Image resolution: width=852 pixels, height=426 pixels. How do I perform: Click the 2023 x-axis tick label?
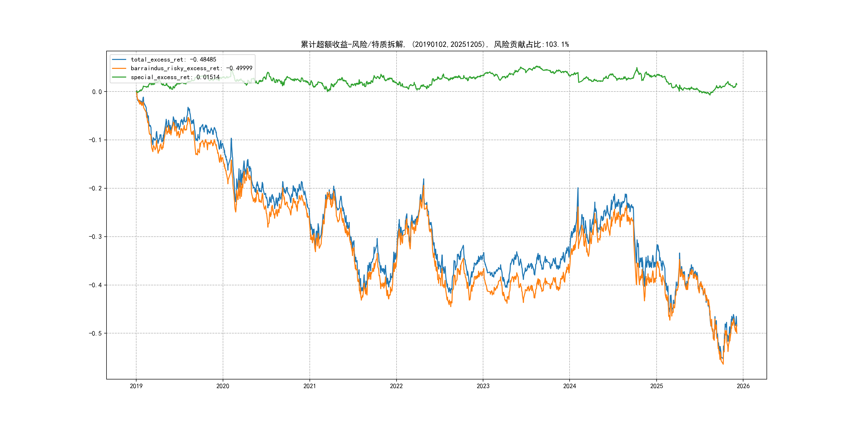(x=483, y=386)
